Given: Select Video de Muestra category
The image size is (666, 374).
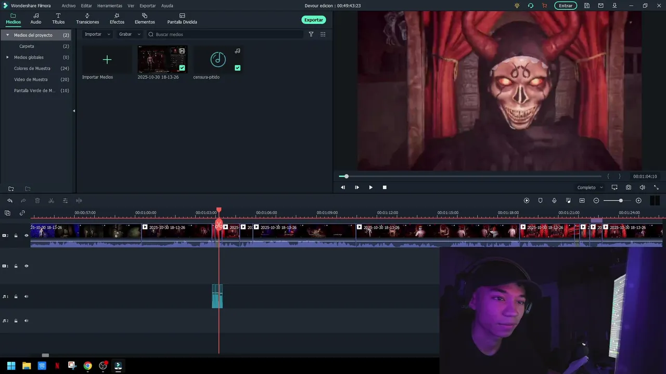Looking at the screenshot, I should (x=31, y=79).
